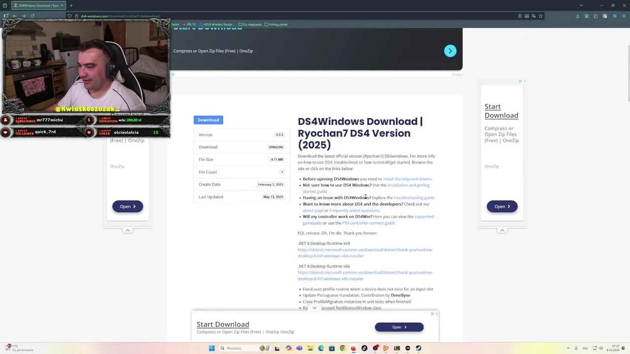630x354 pixels.
Task: Open Microsoft Teams from the taskbar
Action: [299, 348]
